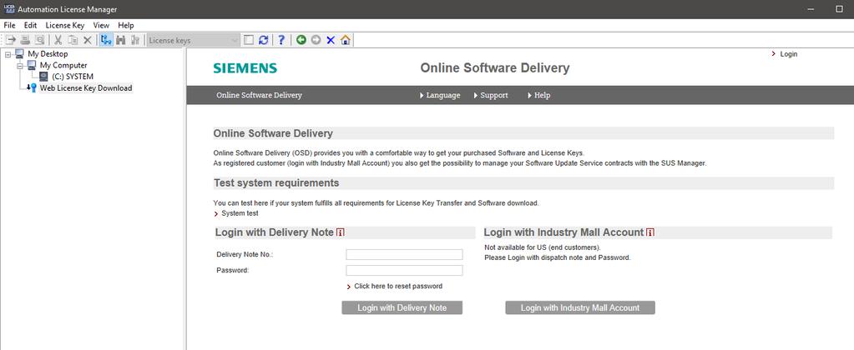
Task: Select the (C:) SYSTEM drive
Action: (x=73, y=77)
